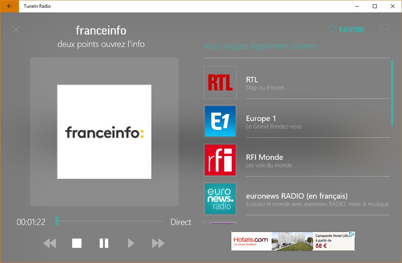Click the Stop ou Encore show text
Viewport: 402px width, 263px height.
(265, 88)
